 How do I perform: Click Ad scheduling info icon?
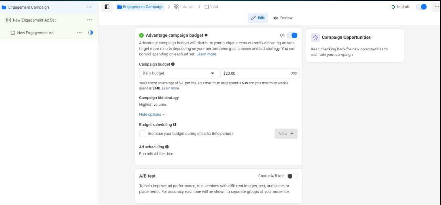pyautogui.click(x=167, y=147)
